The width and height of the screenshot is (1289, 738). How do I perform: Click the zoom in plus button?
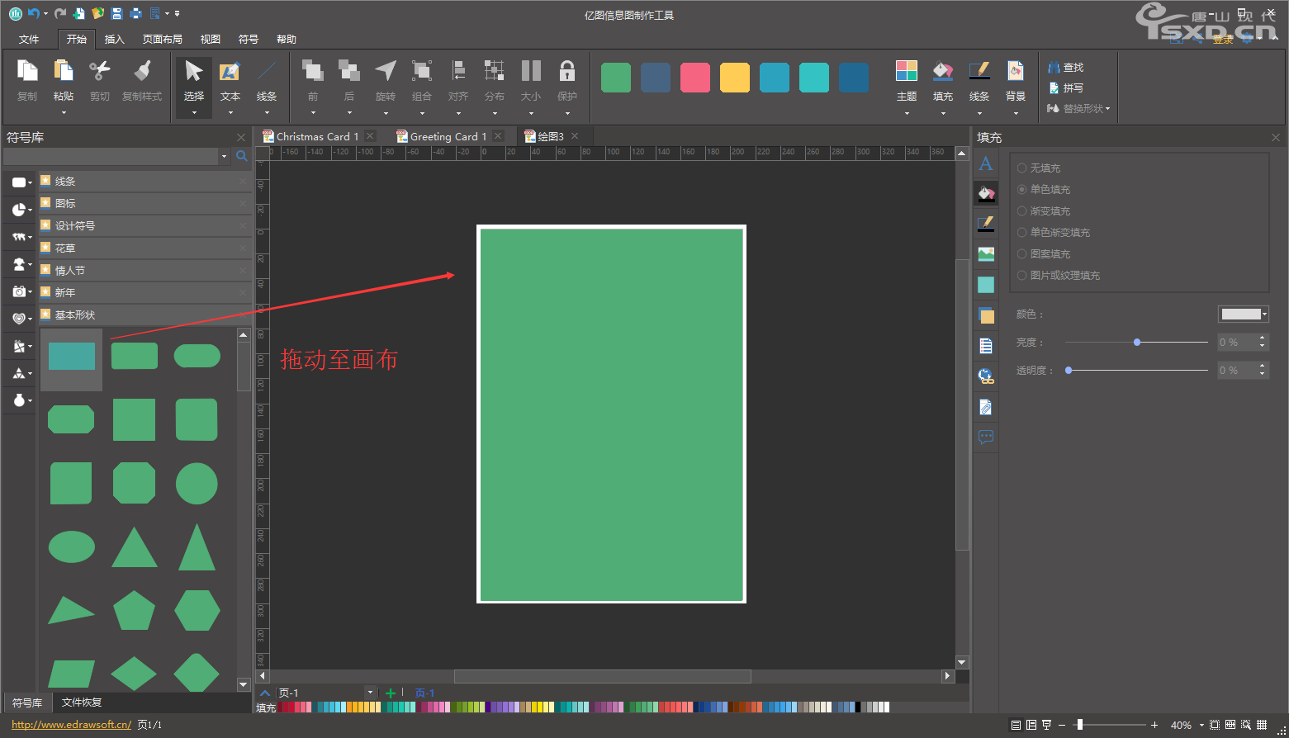coord(1154,725)
